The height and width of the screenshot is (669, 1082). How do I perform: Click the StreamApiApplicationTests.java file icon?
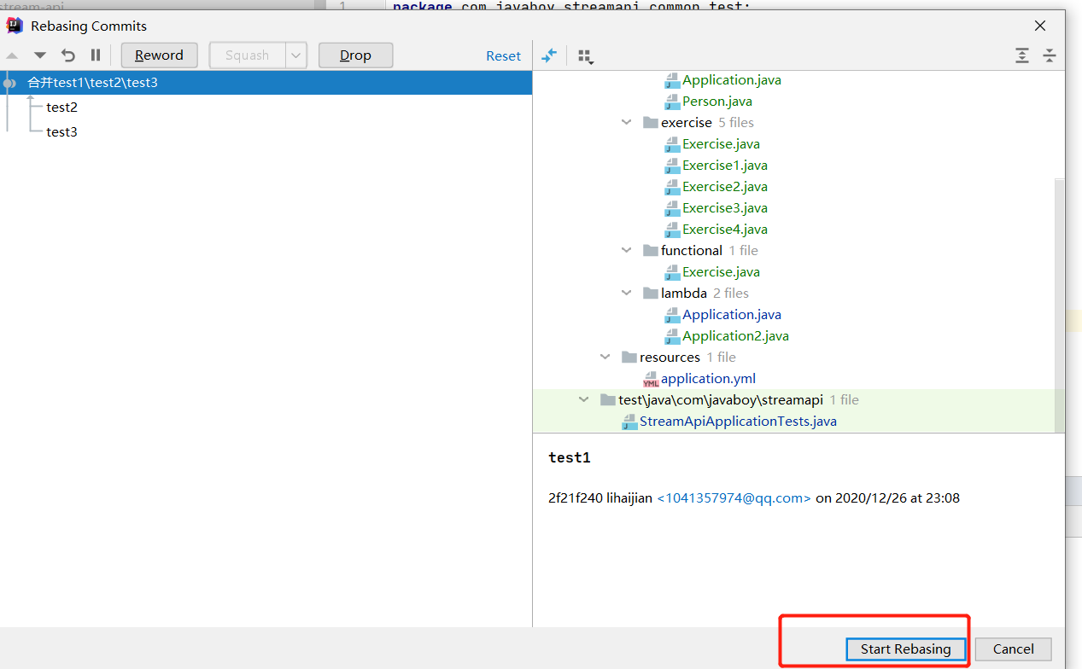tap(629, 422)
